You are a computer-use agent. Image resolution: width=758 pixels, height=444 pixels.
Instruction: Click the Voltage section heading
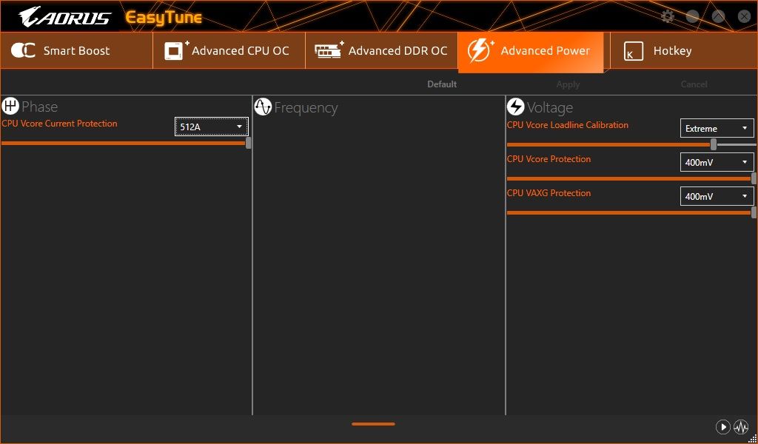pyautogui.click(x=550, y=107)
